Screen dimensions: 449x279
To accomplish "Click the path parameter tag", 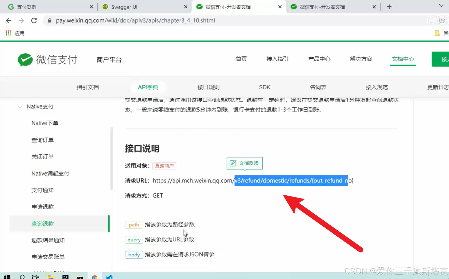I will point(134,225).
